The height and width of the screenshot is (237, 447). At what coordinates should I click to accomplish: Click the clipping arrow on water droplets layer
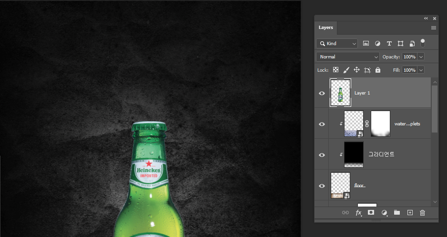[x=341, y=124]
